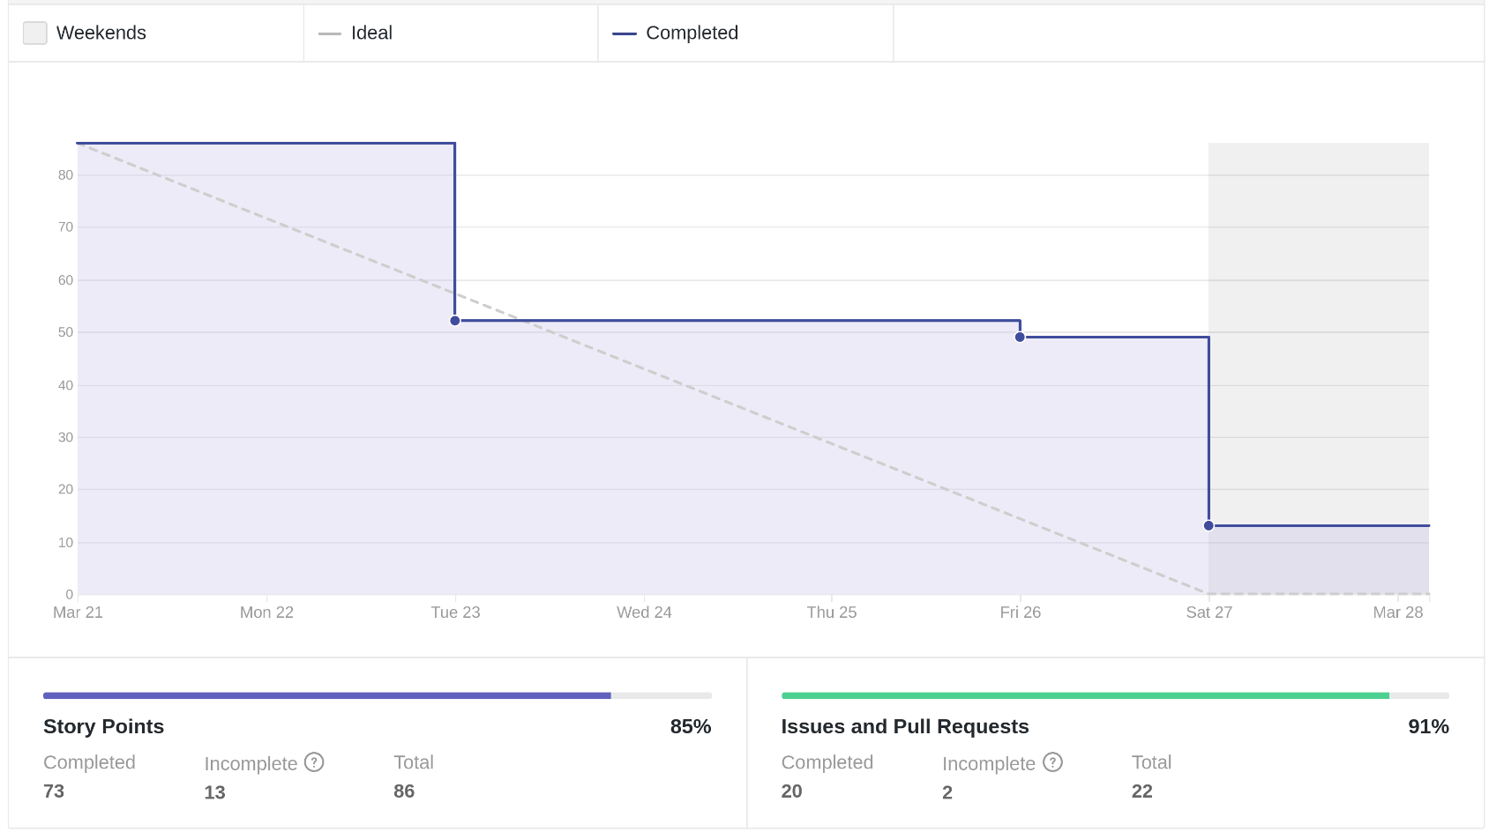The width and height of the screenshot is (1489, 832).
Task: Click the Fri 26 axis label
Action: point(1021,613)
